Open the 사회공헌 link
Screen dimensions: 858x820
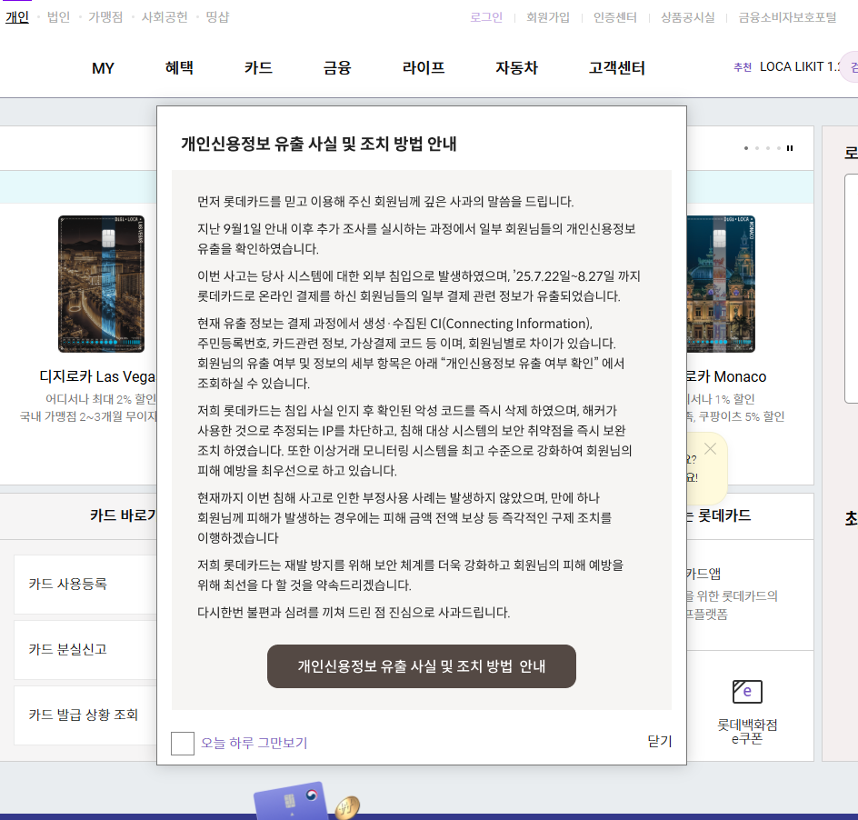click(165, 17)
